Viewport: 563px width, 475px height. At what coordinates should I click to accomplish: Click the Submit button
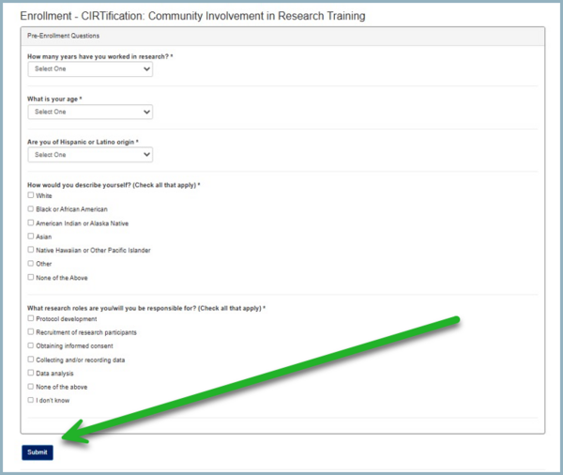pyautogui.click(x=38, y=452)
